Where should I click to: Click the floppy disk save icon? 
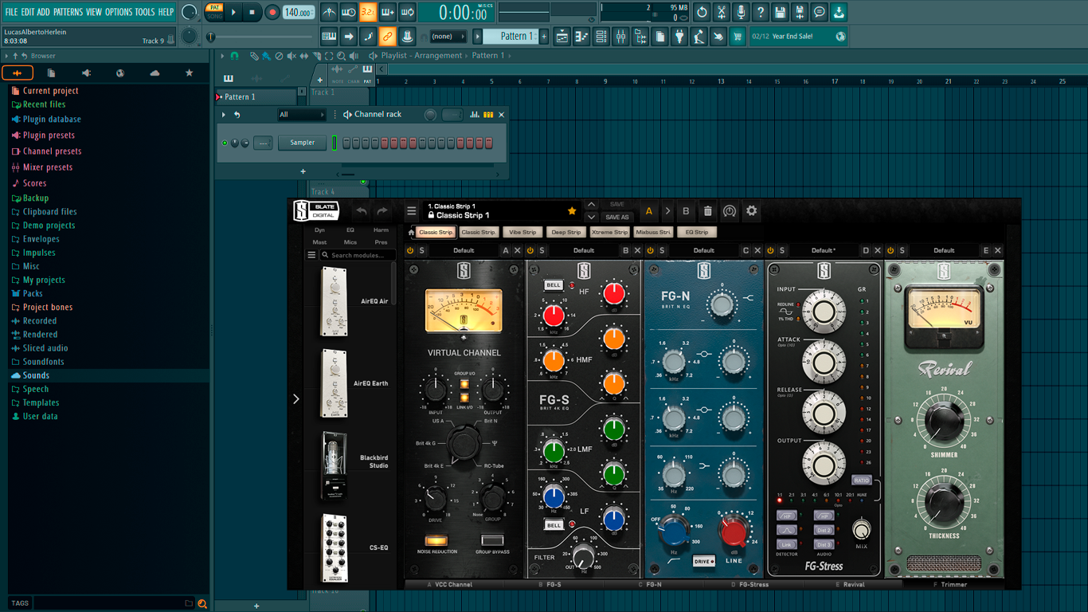[780, 12]
